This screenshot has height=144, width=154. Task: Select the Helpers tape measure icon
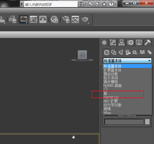tap(135, 52)
